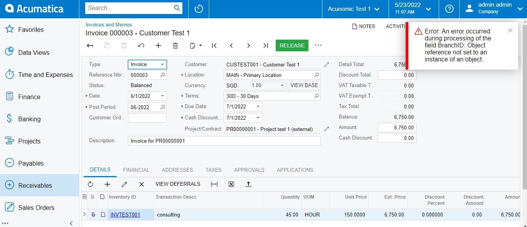Click the undo icon in invoice toolbar
This screenshot has height=227, width=527.
coord(141,45)
